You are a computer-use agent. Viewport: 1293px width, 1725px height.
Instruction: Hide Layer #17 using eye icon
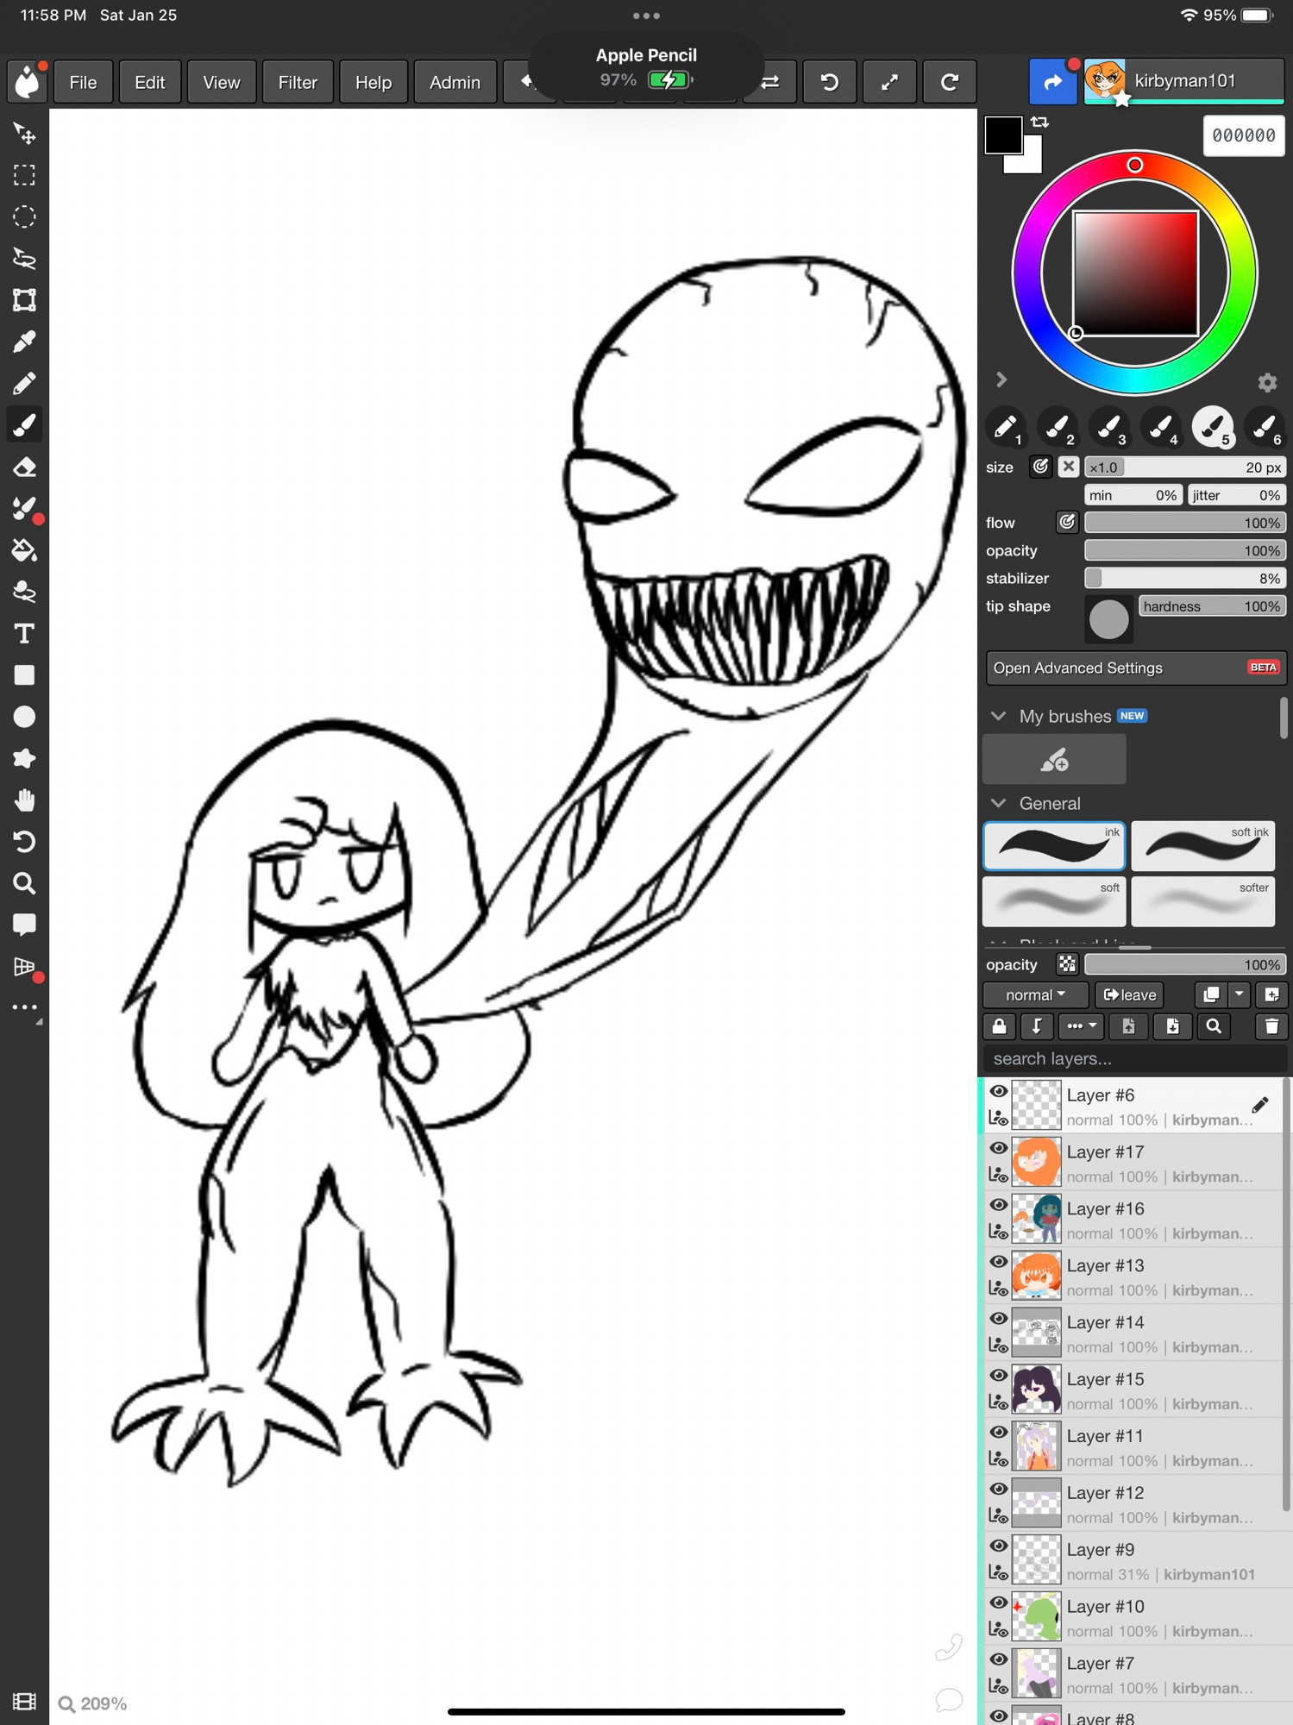[x=998, y=1149]
